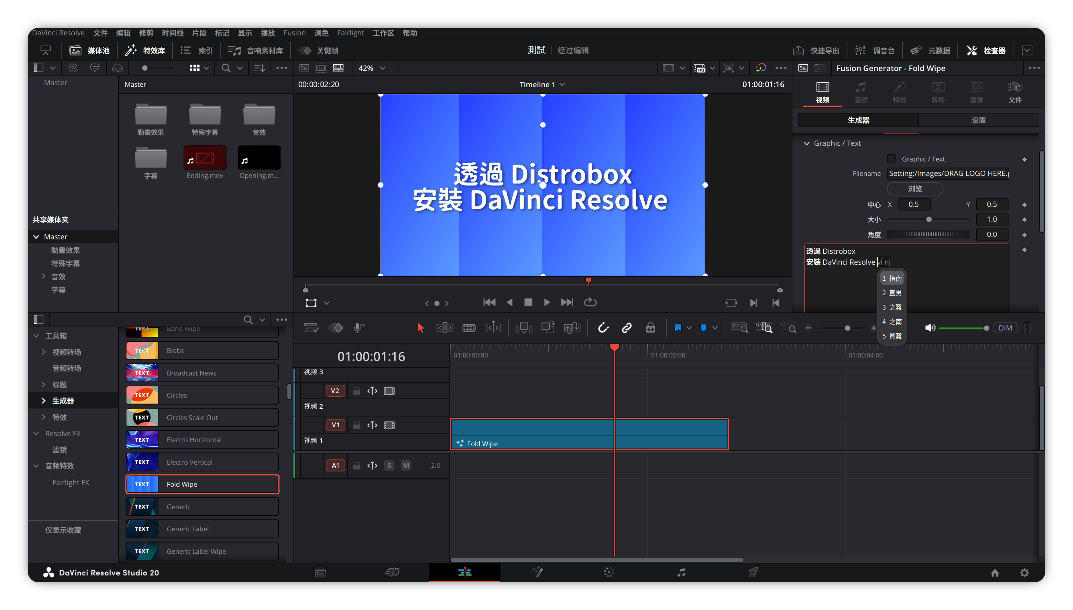1073x610 pixels.
Task: Adjust the 大小 size slider
Action: click(x=928, y=220)
